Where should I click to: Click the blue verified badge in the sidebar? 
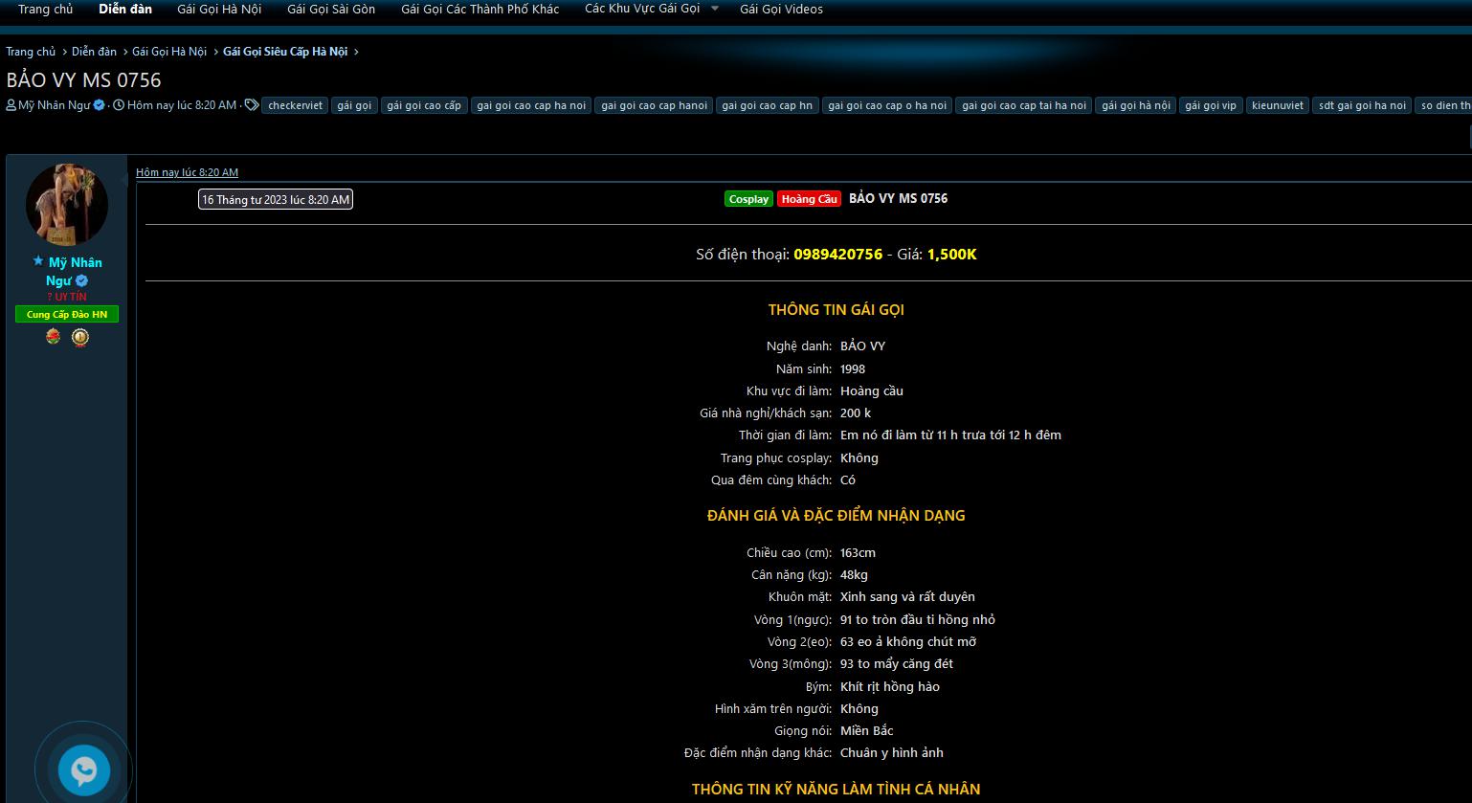click(82, 281)
